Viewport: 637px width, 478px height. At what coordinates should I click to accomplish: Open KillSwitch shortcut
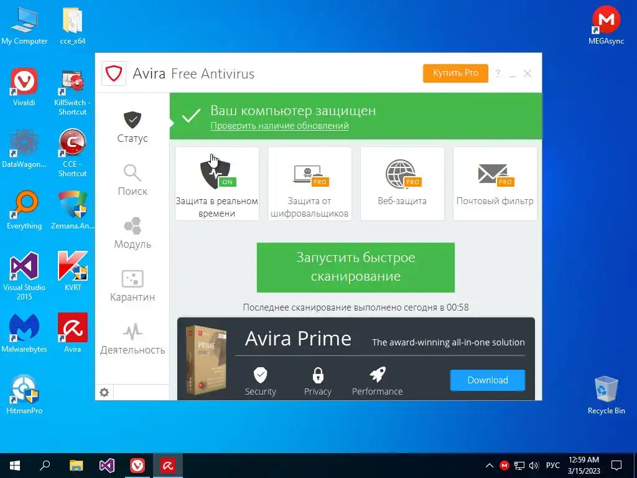pos(72,92)
